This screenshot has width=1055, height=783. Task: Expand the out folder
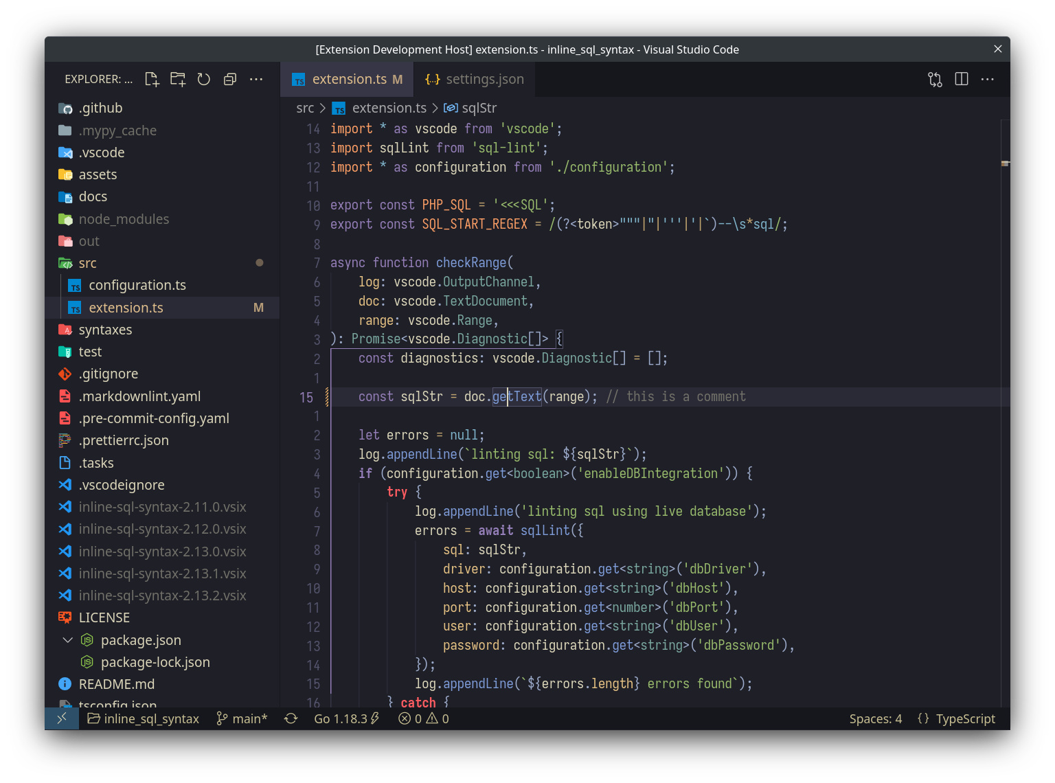click(162, 241)
